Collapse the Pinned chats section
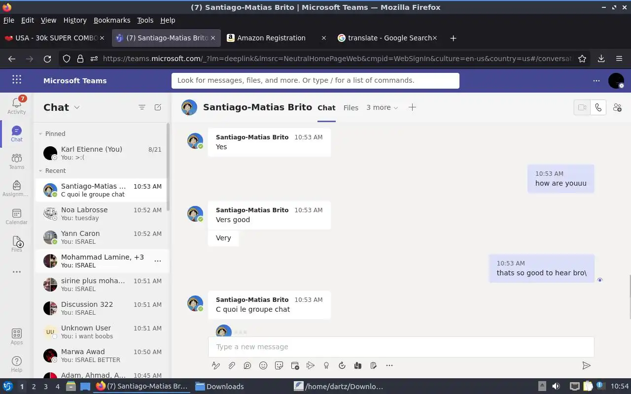Screen dimensions: 631x394 pos(41,133)
